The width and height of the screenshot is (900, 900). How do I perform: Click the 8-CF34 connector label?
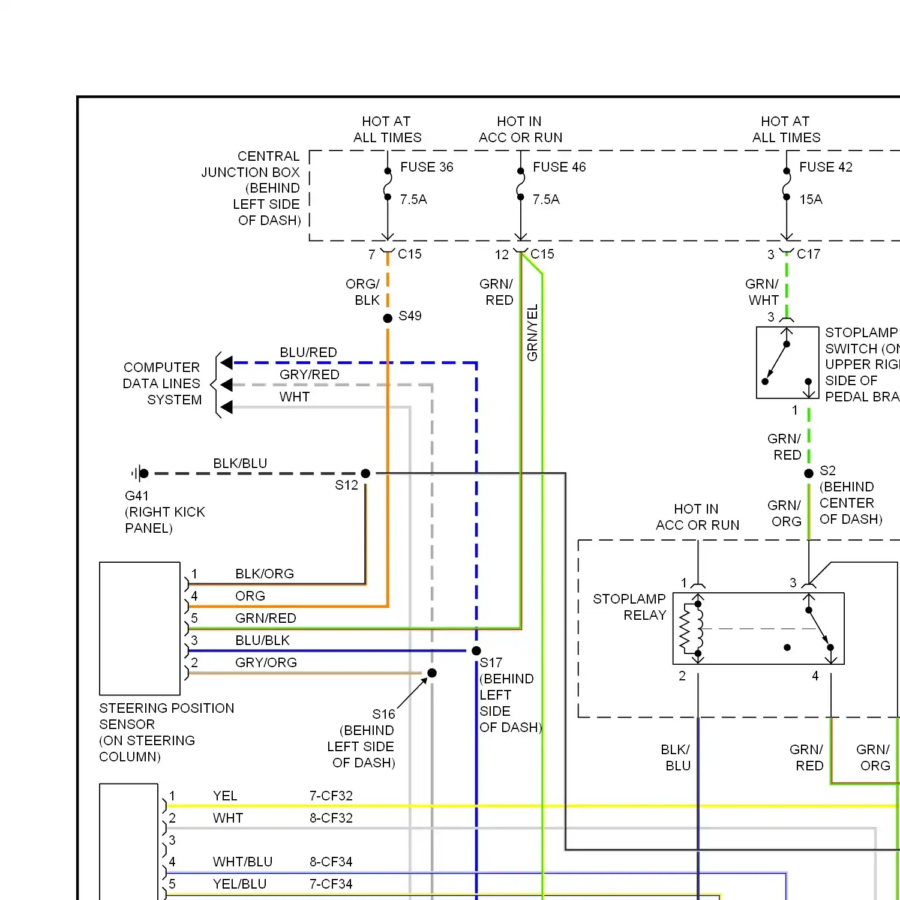[x=331, y=862]
